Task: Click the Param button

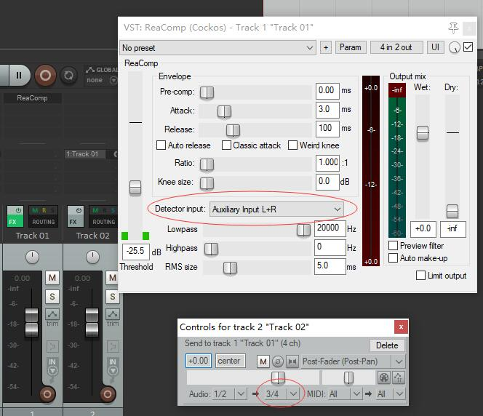Action: coord(351,47)
